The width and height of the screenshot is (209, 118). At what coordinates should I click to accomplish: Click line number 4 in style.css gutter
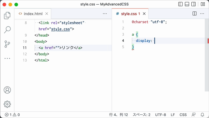point(123,41)
